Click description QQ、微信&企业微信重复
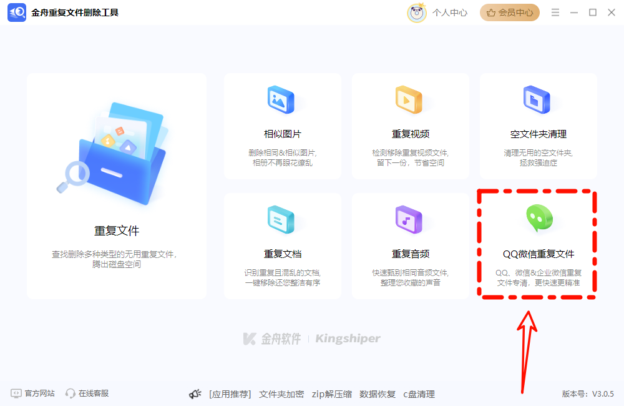Image resolution: width=624 pixels, height=406 pixels. [x=539, y=272]
